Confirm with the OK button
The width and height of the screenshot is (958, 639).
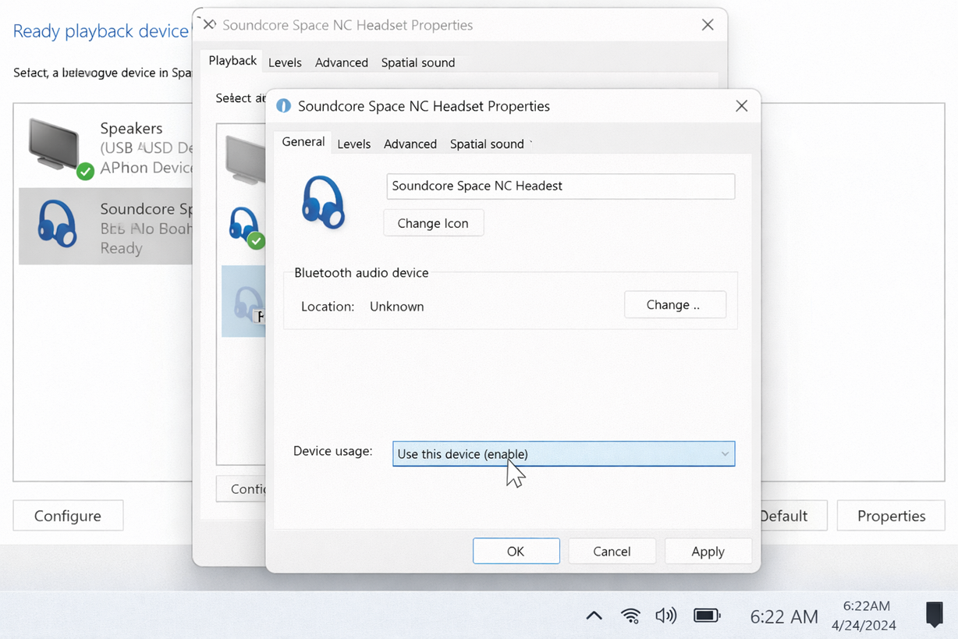516,551
